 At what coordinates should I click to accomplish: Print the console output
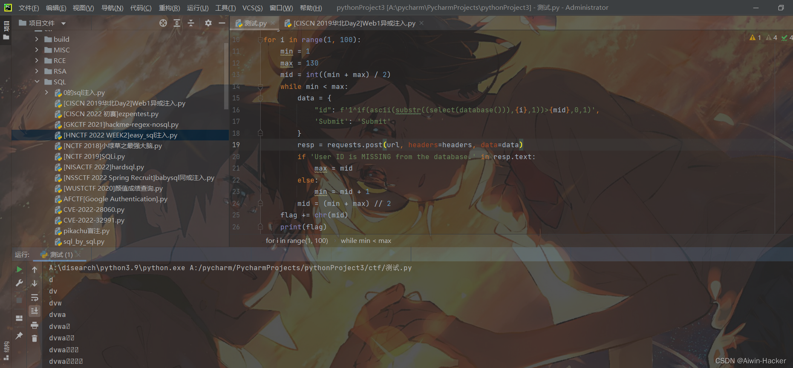click(x=35, y=325)
